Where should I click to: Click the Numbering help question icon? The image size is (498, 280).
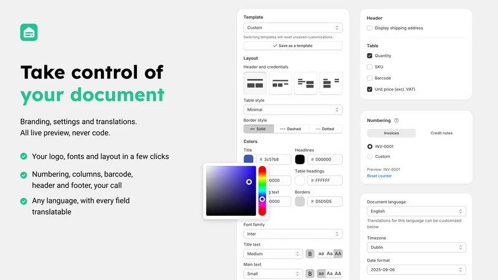pyautogui.click(x=397, y=121)
